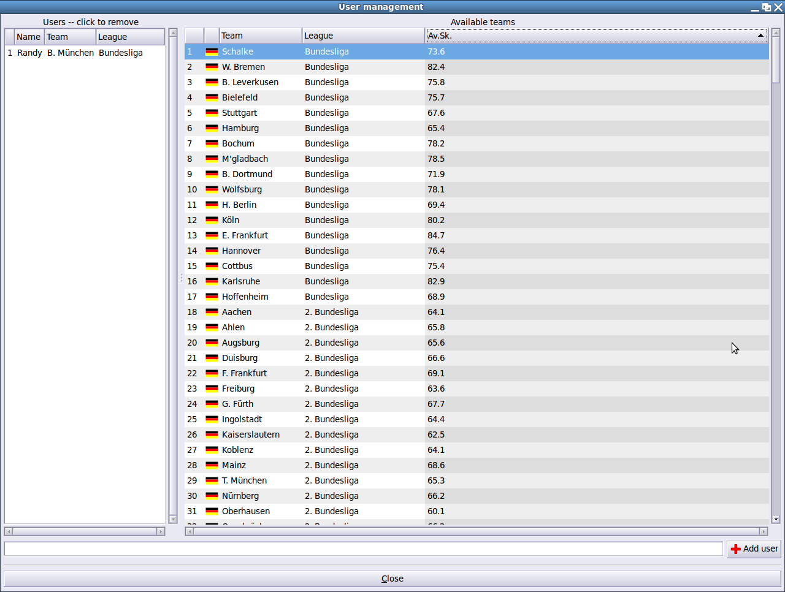The width and height of the screenshot is (785, 592).
Task: Maximize the User management window
Action: (x=767, y=7)
